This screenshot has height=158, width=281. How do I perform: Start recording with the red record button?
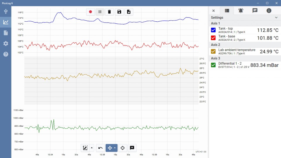coord(90,12)
